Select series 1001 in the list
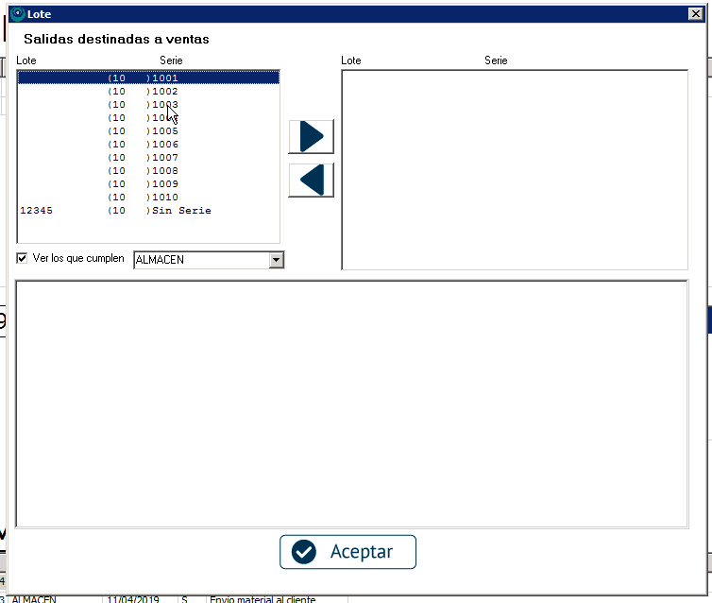This screenshot has height=603, width=712. tap(164, 78)
